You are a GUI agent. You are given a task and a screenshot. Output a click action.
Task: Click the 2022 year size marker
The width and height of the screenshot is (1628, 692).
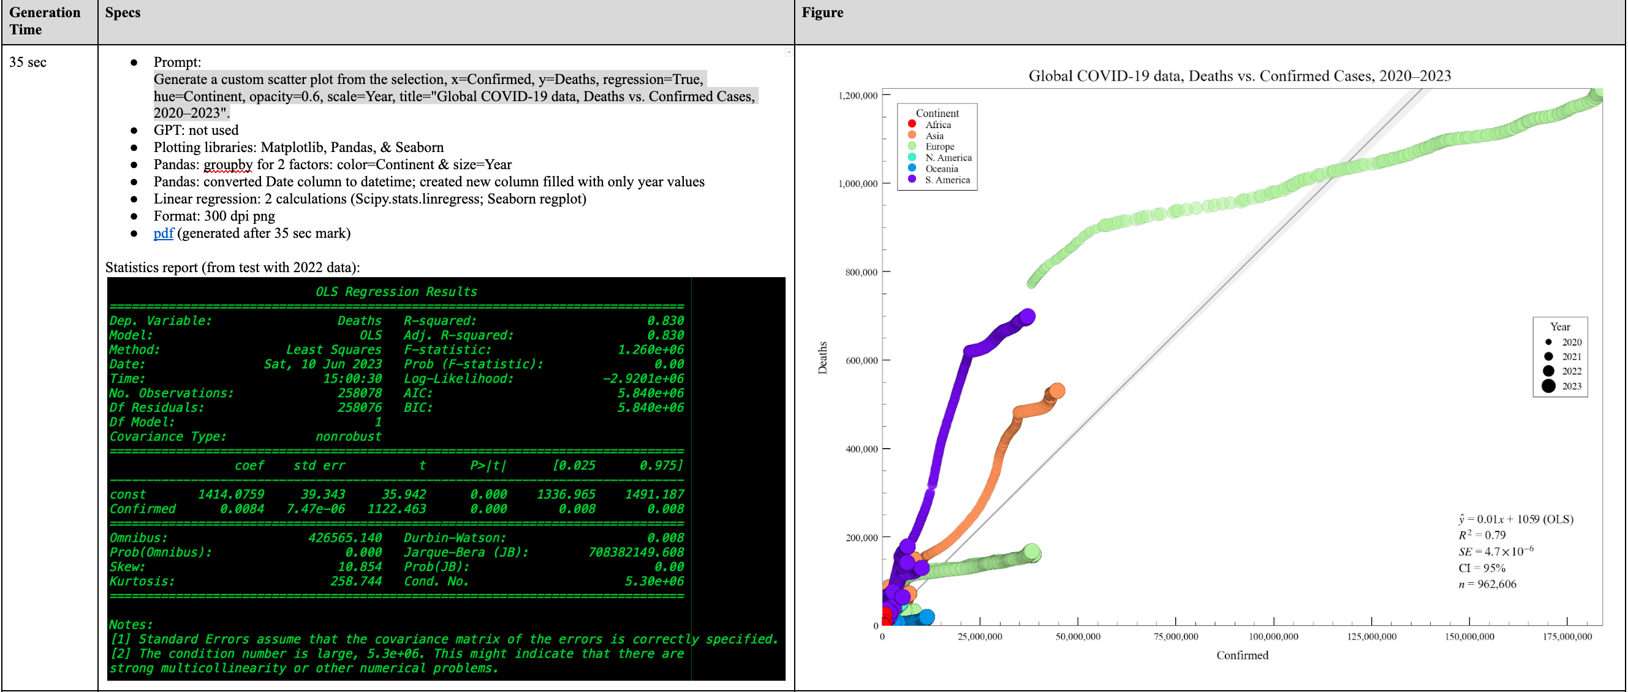1548,371
